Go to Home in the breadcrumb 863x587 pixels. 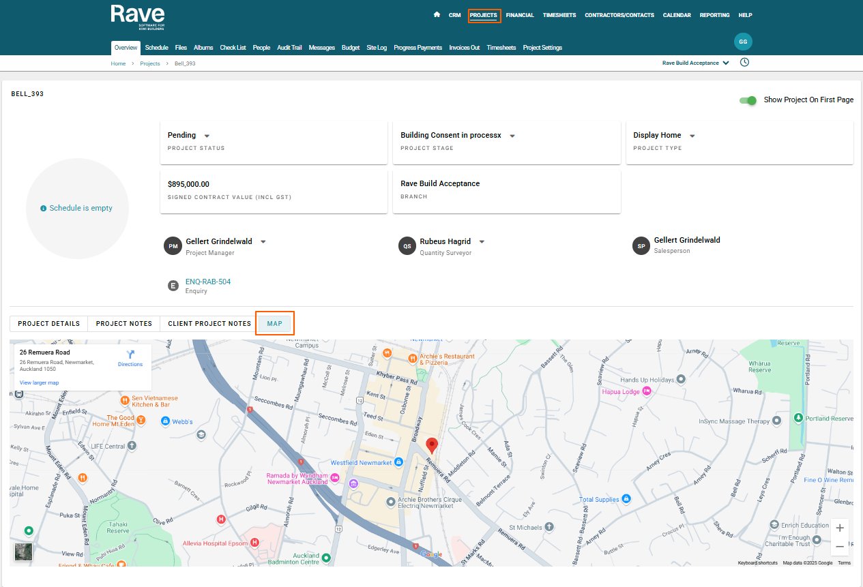118,63
